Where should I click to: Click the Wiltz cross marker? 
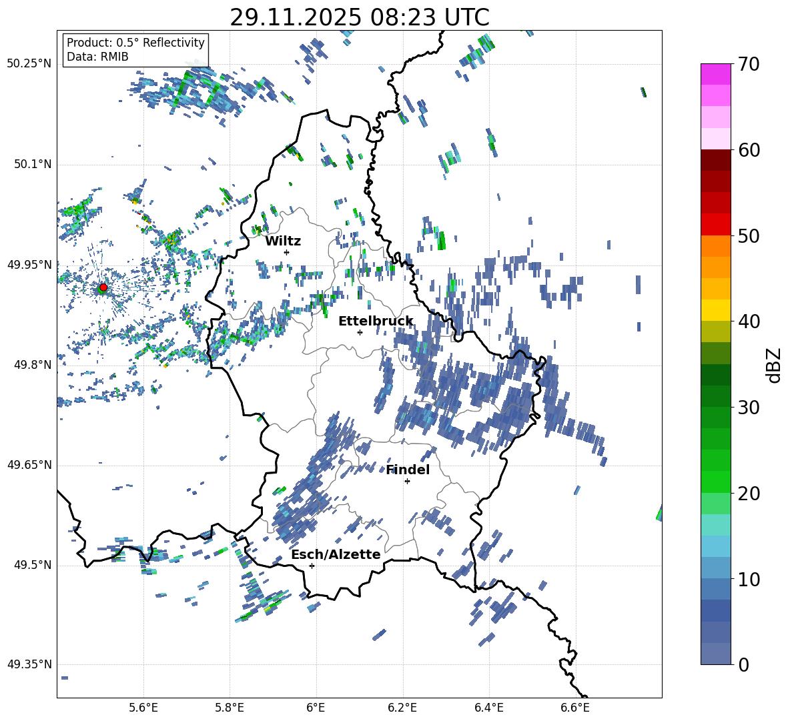click(x=287, y=252)
